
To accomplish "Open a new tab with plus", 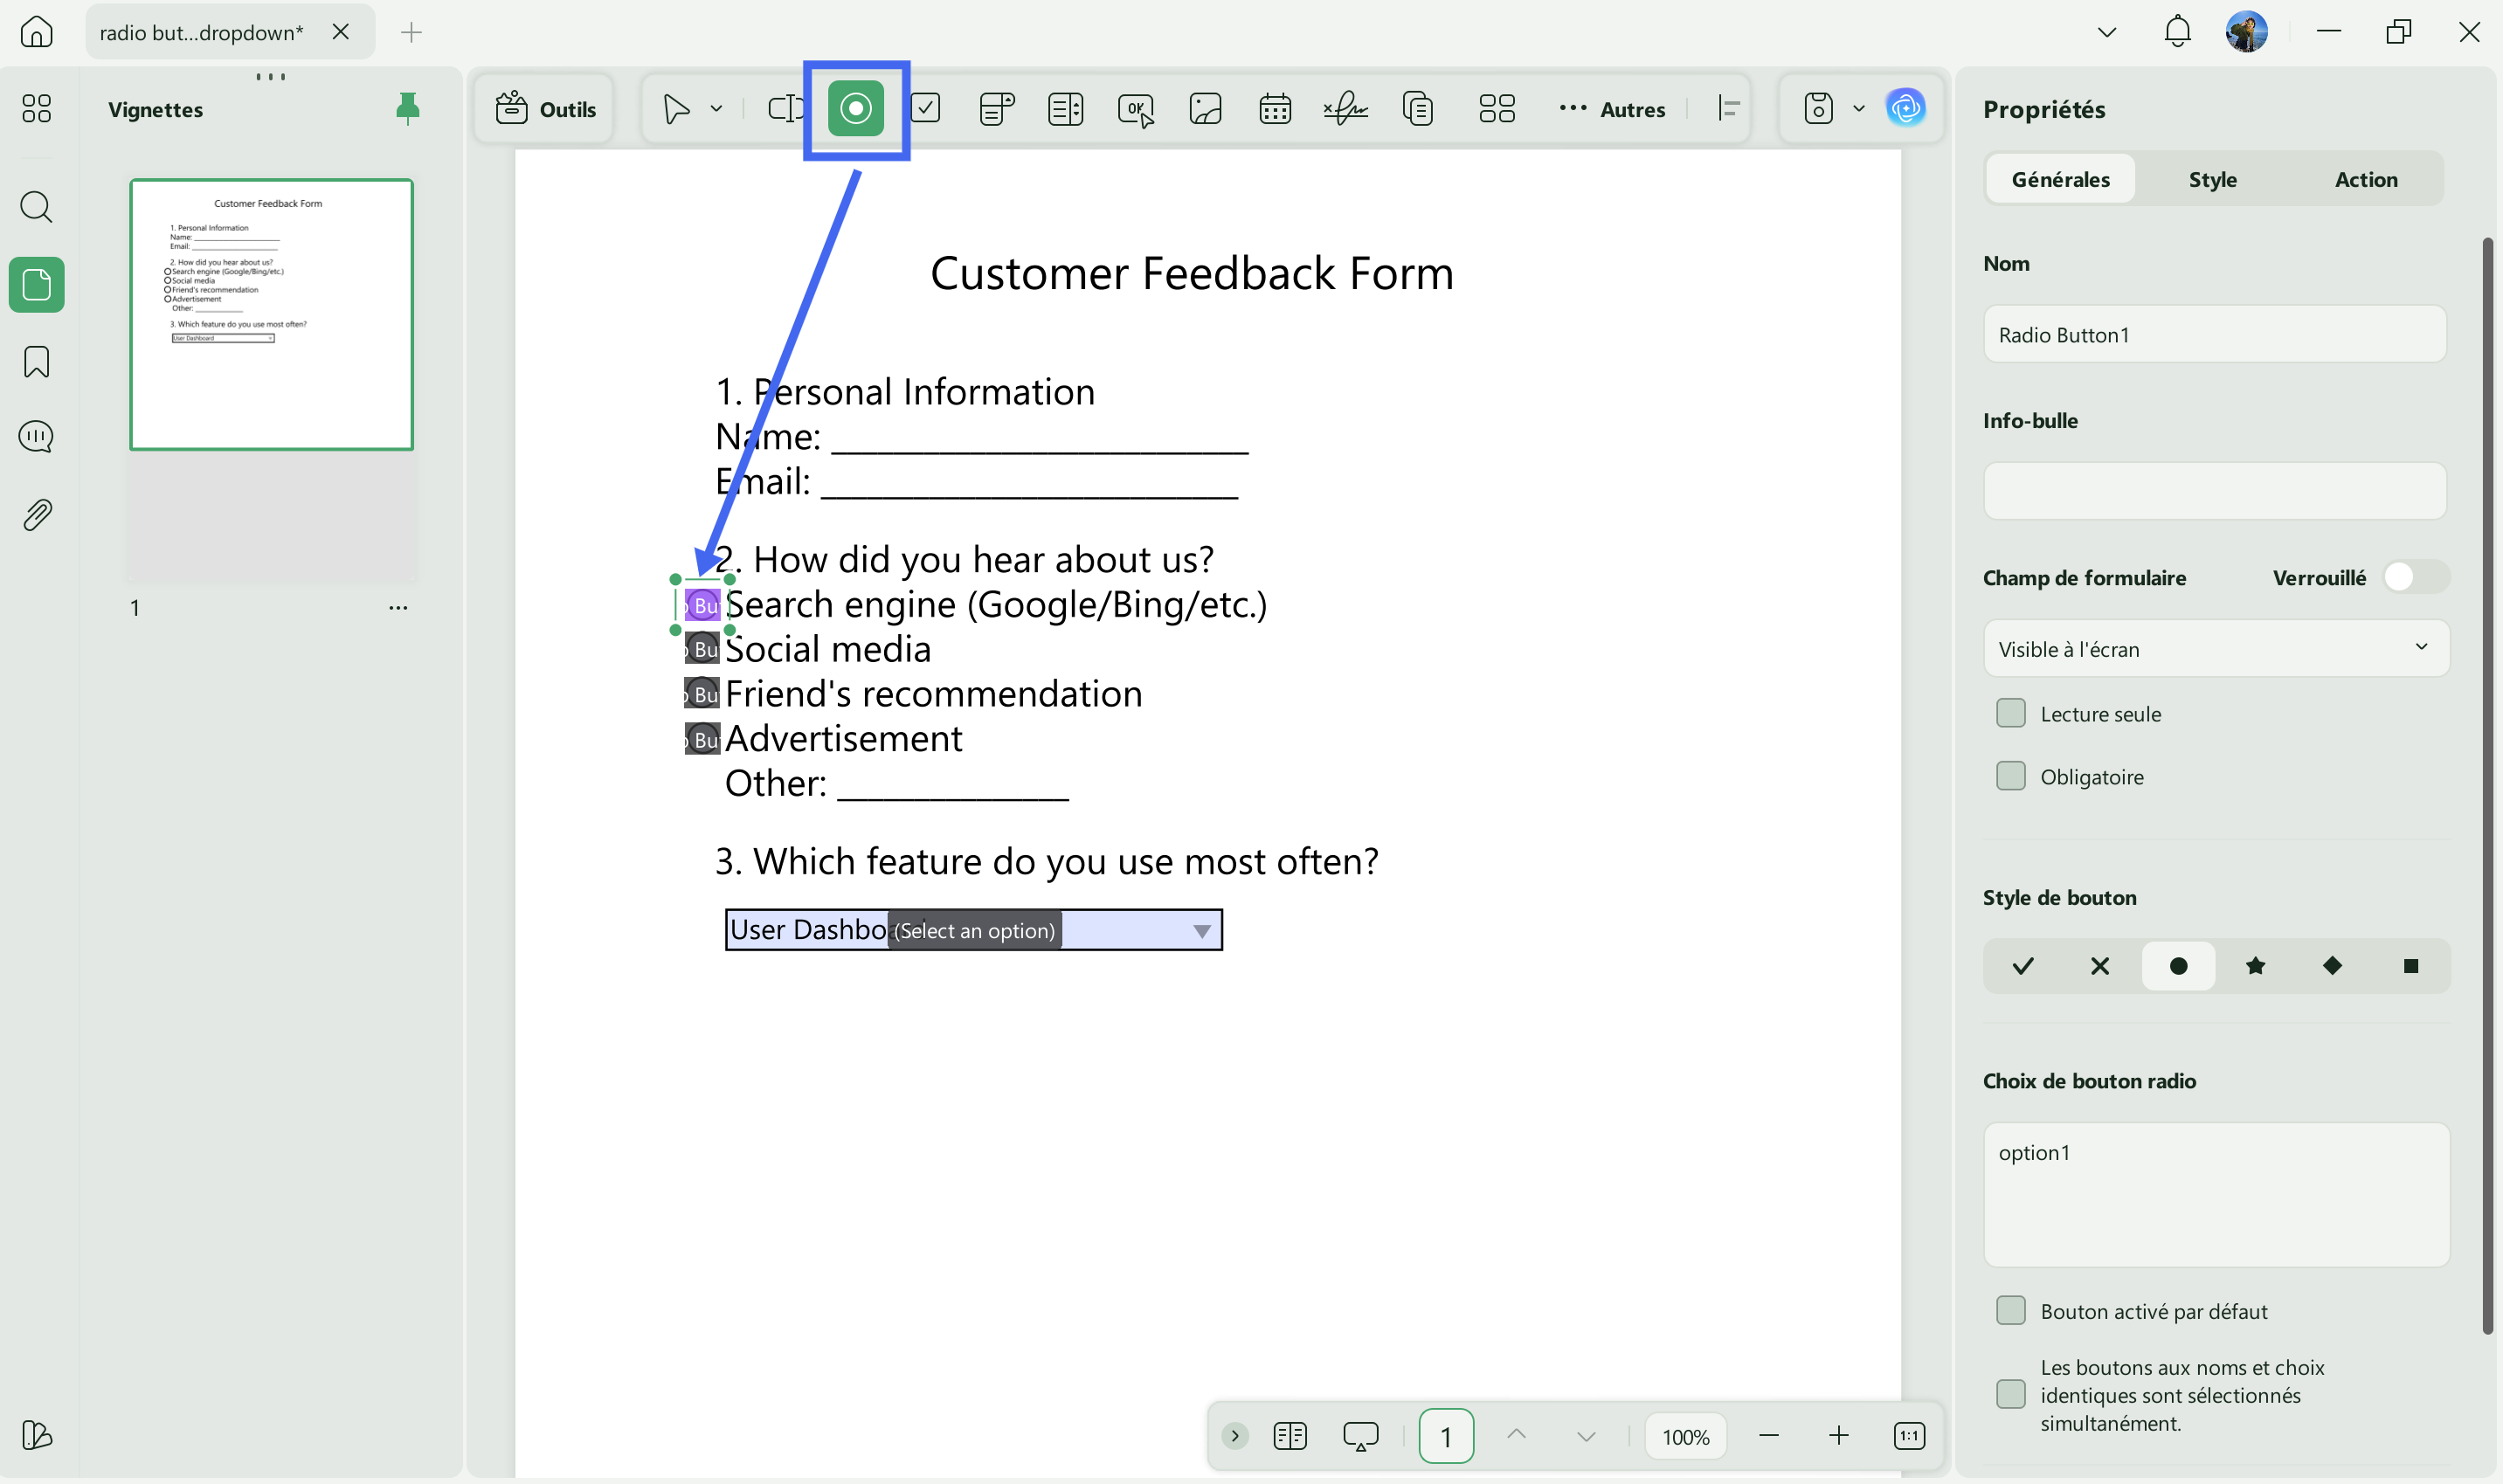I will [411, 32].
